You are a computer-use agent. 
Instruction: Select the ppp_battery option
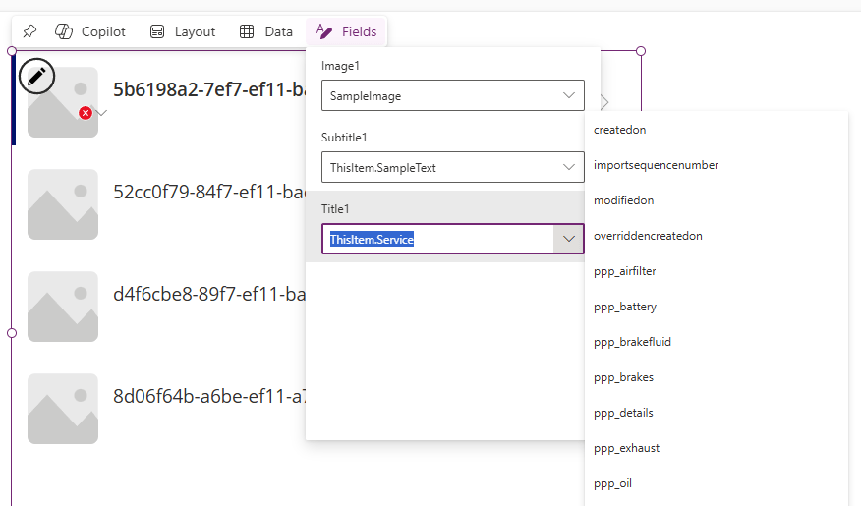point(624,307)
